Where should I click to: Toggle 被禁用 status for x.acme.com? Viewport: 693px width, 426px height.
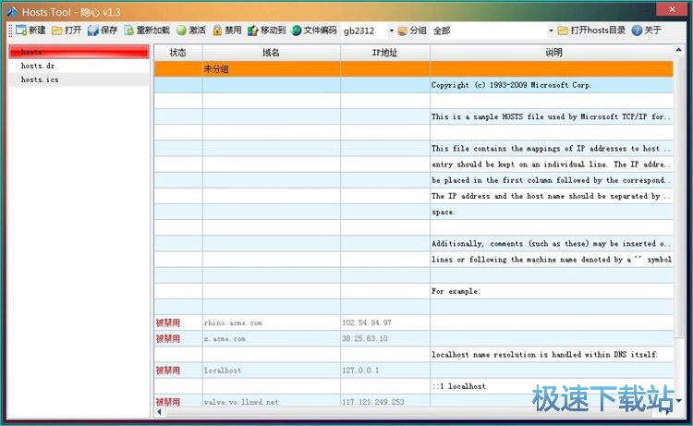[x=168, y=339]
